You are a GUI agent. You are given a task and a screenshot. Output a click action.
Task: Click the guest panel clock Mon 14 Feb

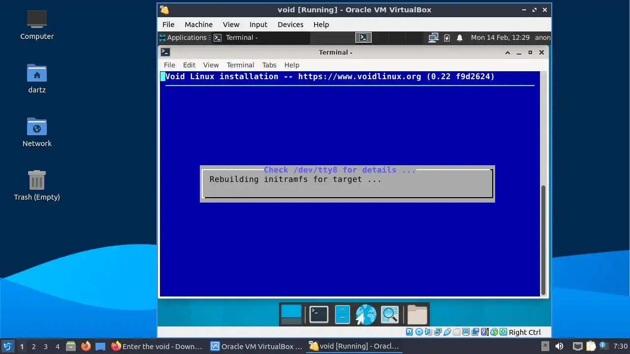coord(500,37)
